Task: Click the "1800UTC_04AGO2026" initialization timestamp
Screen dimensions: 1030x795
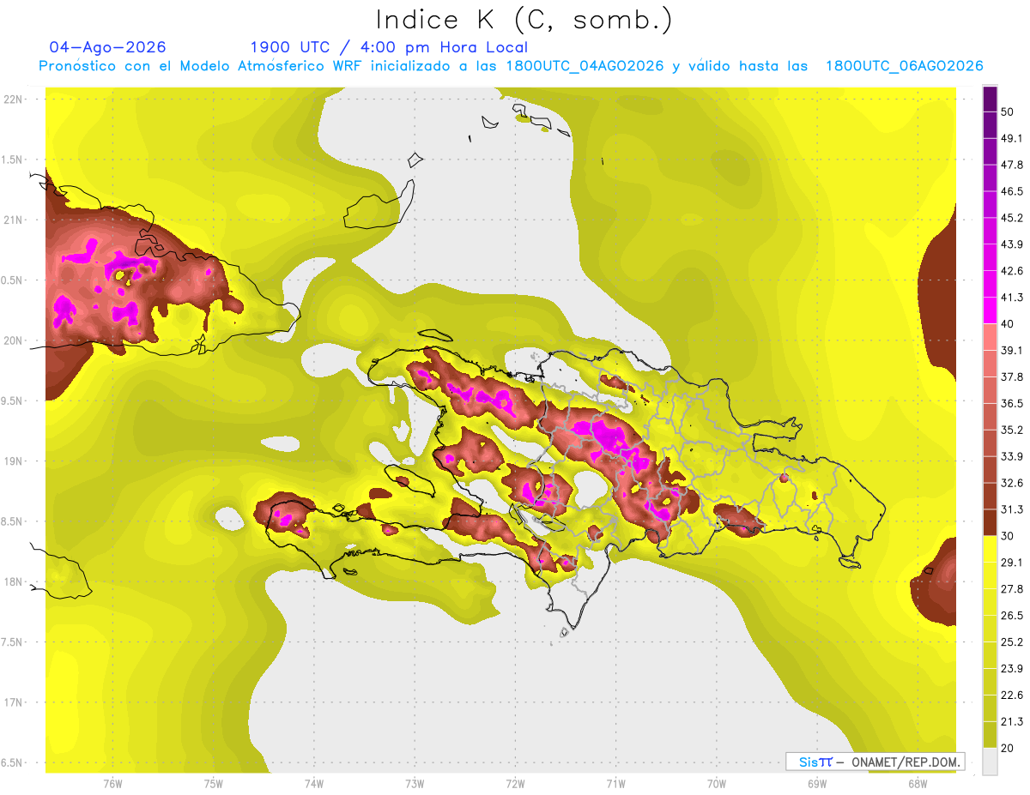Action: point(585,66)
